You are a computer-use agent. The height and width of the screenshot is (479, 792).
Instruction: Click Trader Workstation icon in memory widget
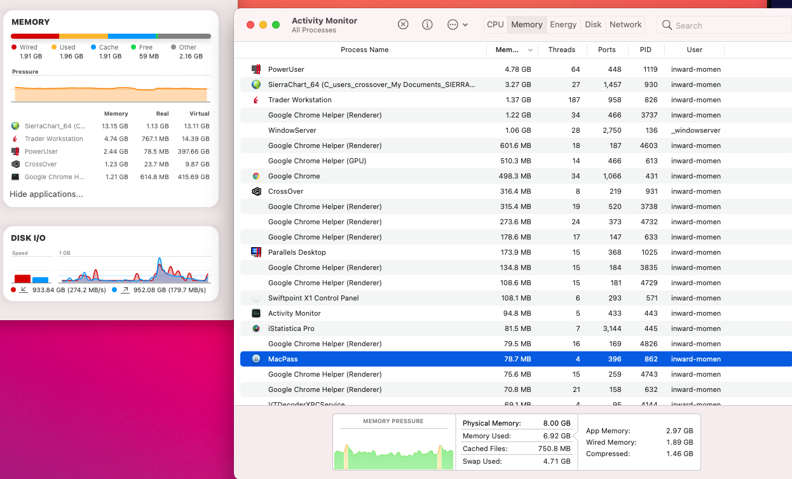pyautogui.click(x=15, y=138)
